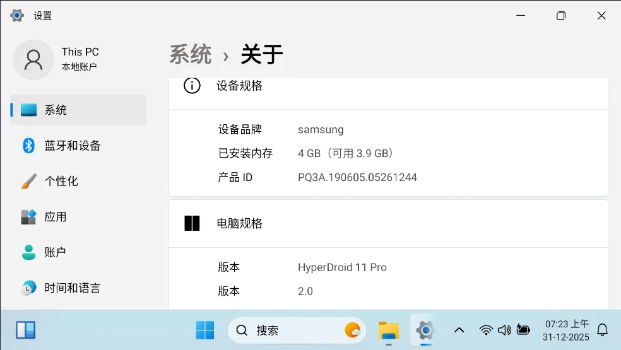Click the 已安装内存 label
Image resolution: width=621 pixels, height=350 pixels.
(x=245, y=153)
